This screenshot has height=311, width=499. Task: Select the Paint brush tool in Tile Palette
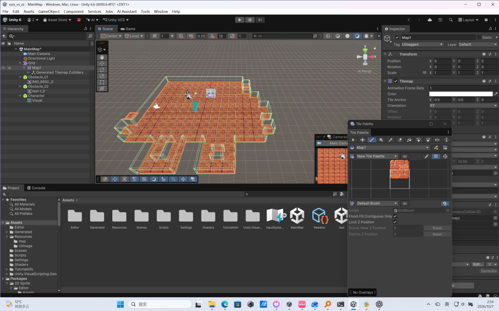(x=371, y=140)
